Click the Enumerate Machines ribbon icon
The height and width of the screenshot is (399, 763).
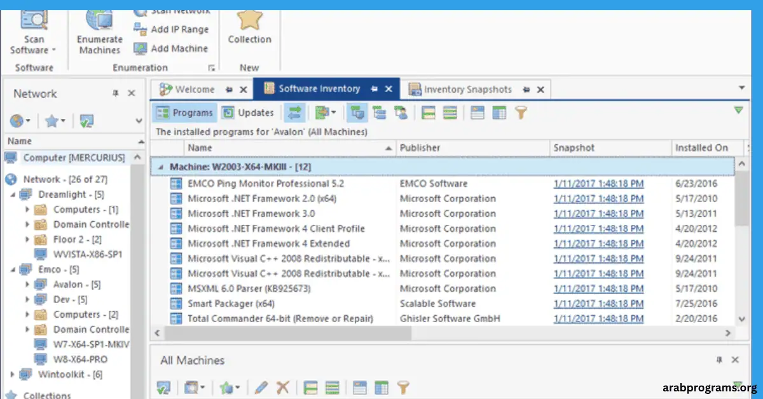tap(99, 19)
